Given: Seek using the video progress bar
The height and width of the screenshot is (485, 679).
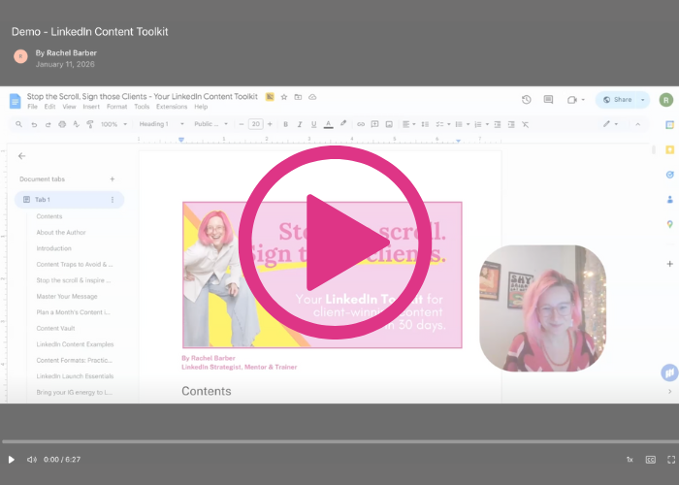Looking at the screenshot, I should (339, 441).
